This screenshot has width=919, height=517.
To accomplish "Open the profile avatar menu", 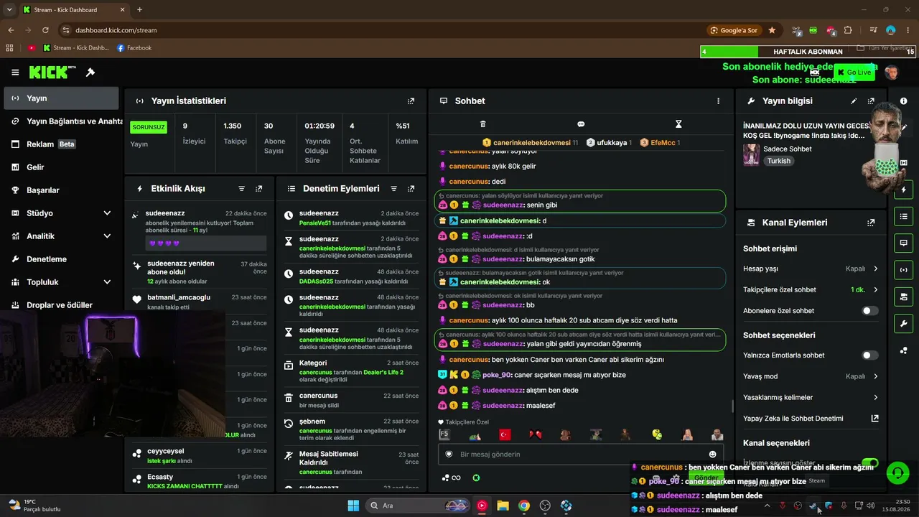I will pyautogui.click(x=891, y=73).
